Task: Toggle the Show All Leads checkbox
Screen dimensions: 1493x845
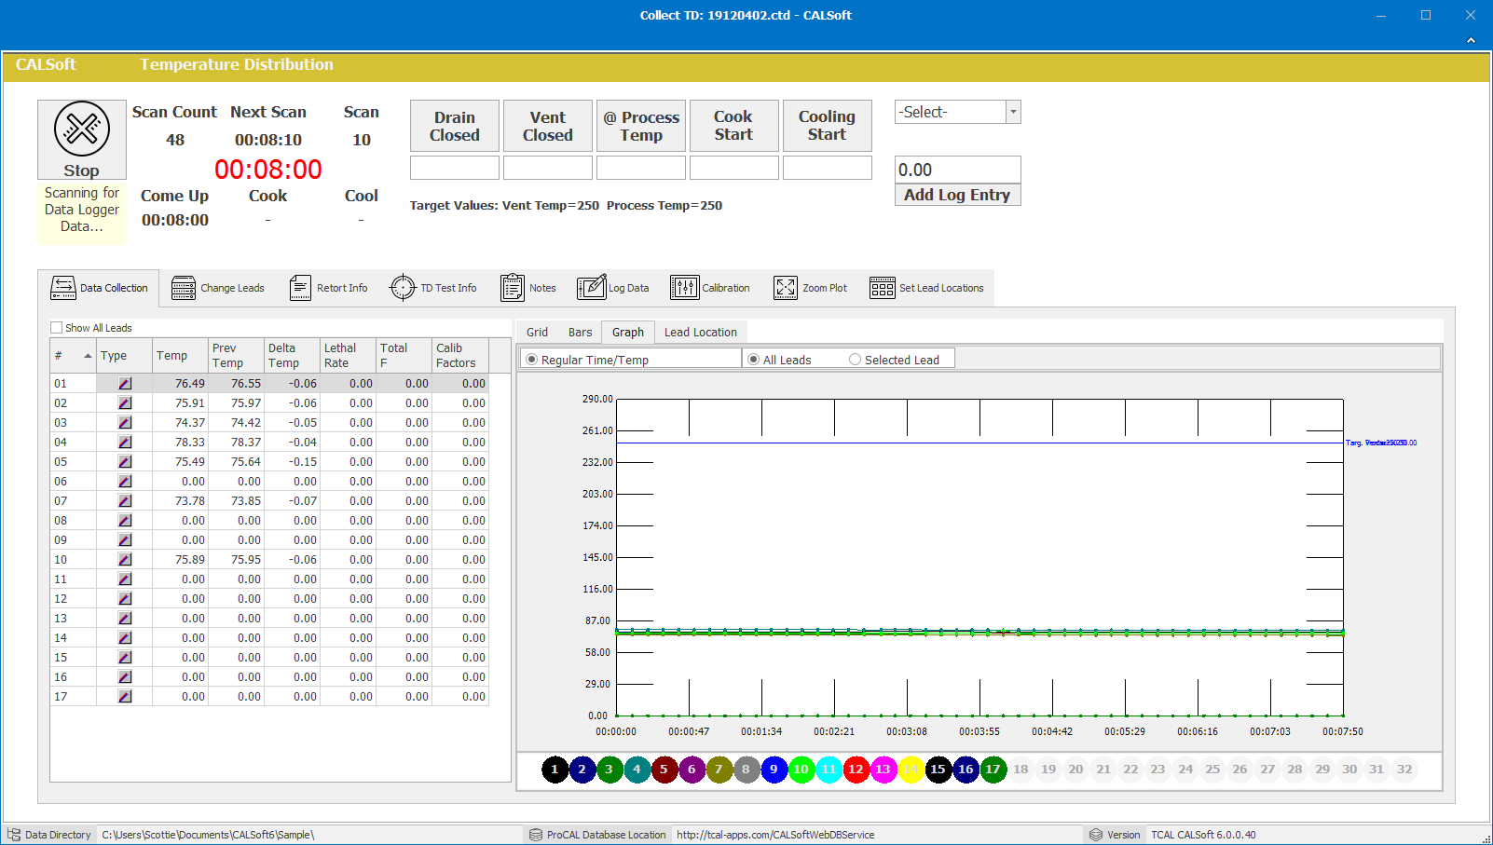Action: 56,328
